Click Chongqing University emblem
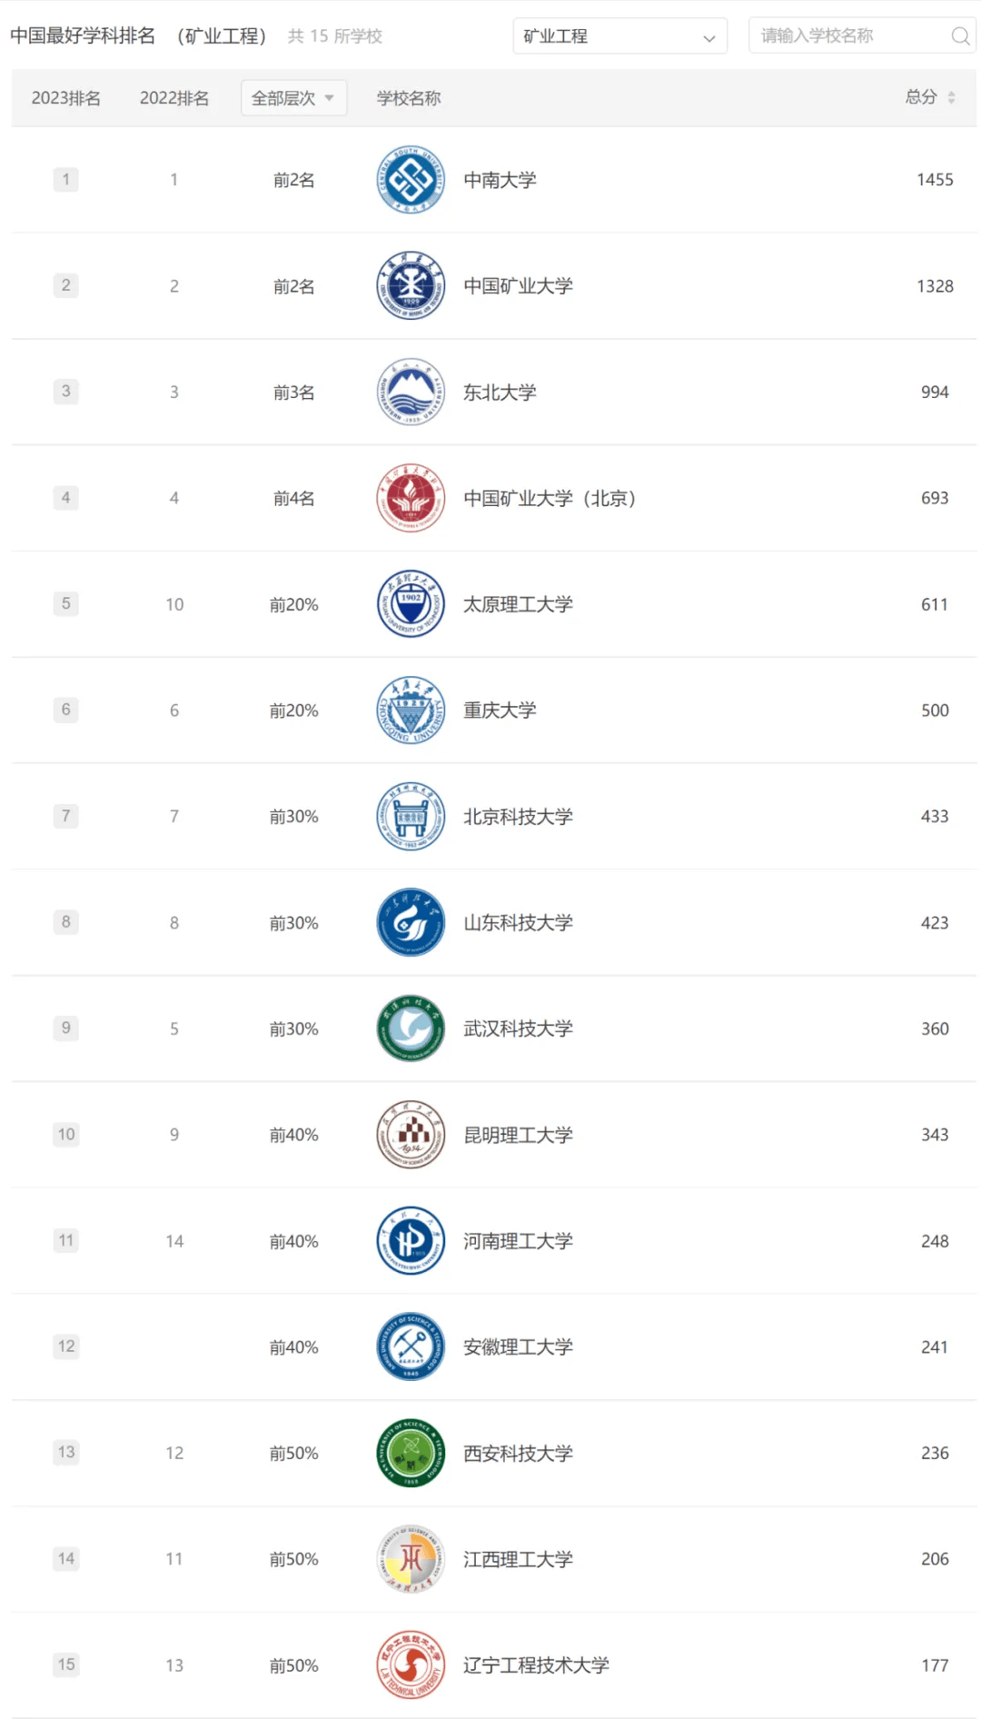 point(411,710)
